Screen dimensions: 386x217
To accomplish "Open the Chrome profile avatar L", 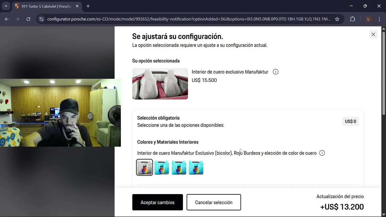I will 368,19.
